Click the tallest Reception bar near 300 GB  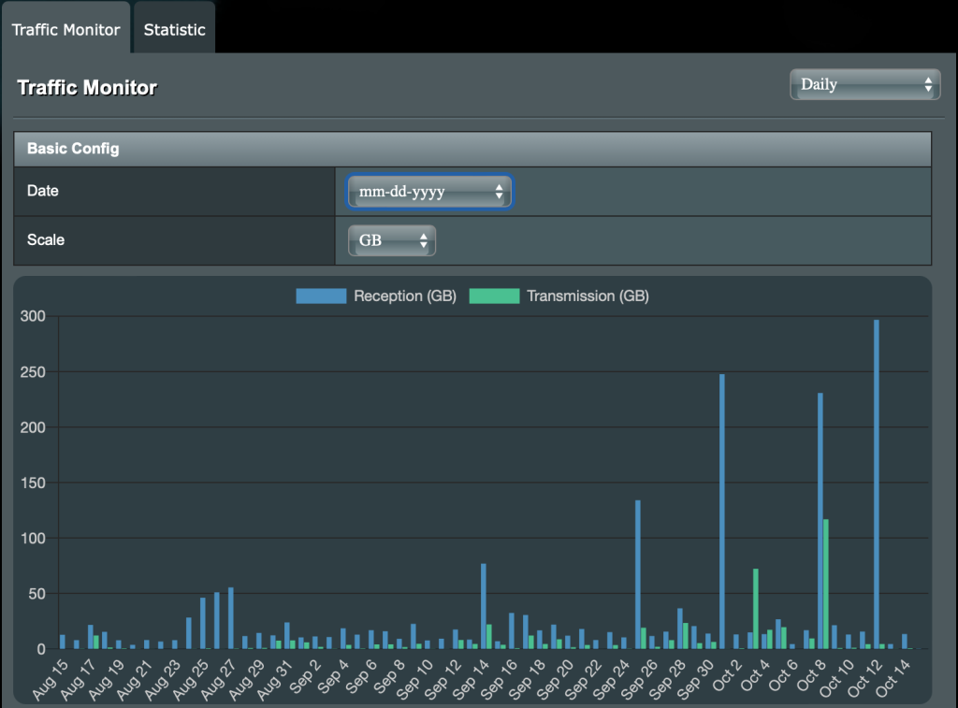click(876, 484)
